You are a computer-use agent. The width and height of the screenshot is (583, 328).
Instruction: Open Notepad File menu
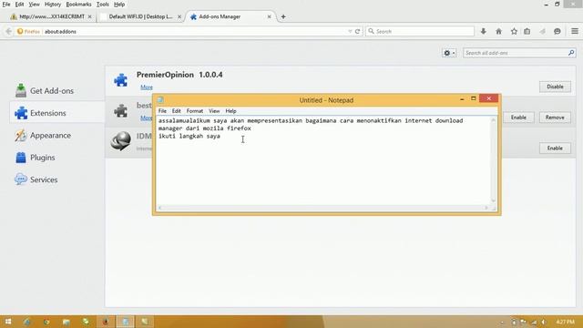coord(162,111)
